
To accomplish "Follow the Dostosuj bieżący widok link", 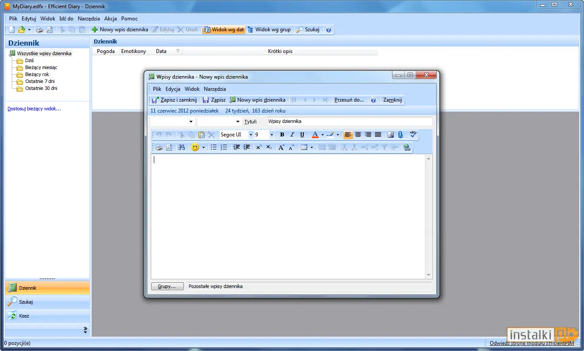I will [x=34, y=109].
